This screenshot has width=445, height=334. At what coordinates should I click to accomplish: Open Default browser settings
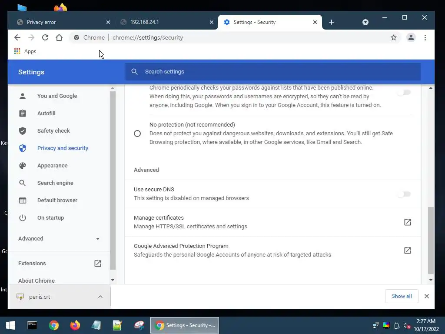point(57,200)
